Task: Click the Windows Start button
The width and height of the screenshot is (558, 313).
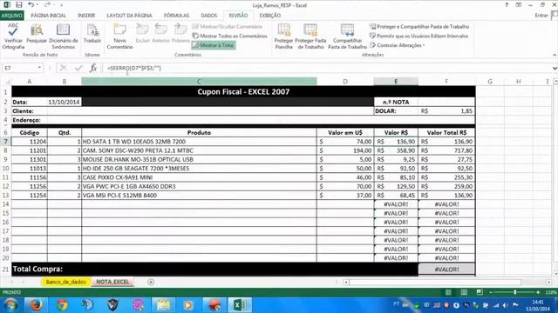Action: coord(10,305)
